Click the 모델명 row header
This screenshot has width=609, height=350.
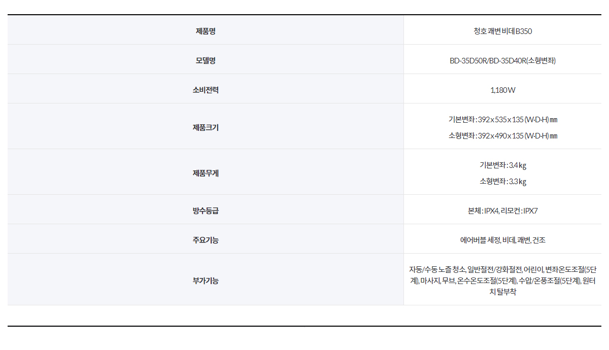206,60
